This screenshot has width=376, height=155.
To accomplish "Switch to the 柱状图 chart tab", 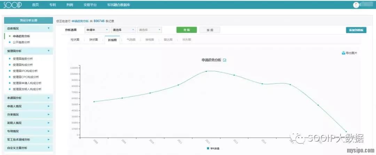I will pos(75,40).
